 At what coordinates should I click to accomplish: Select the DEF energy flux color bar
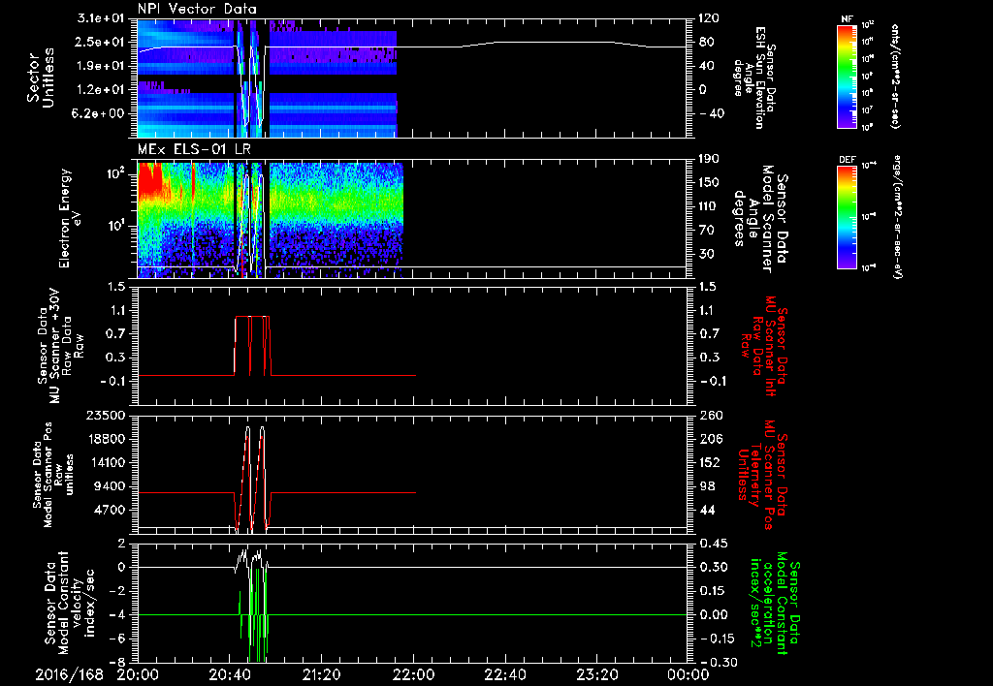coord(847,217)
